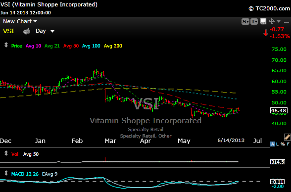Click the 40.00 price scale label
The image size is (291, 192).
[x=279, y=123]
